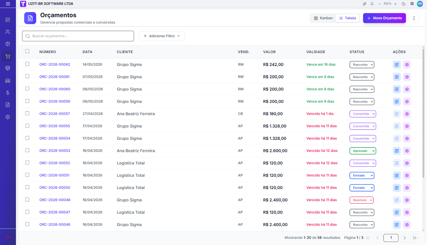Edit budget ORC-2026-00062 with pencil icon
The height and width of the screenshot is (245, 427).
(x=397, y=64)
